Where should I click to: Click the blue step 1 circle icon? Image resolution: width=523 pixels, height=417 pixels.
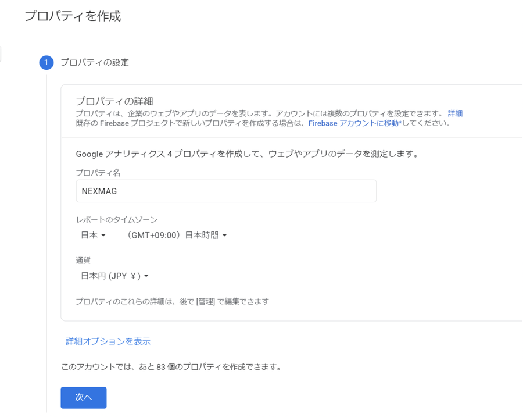pos(46,62)
